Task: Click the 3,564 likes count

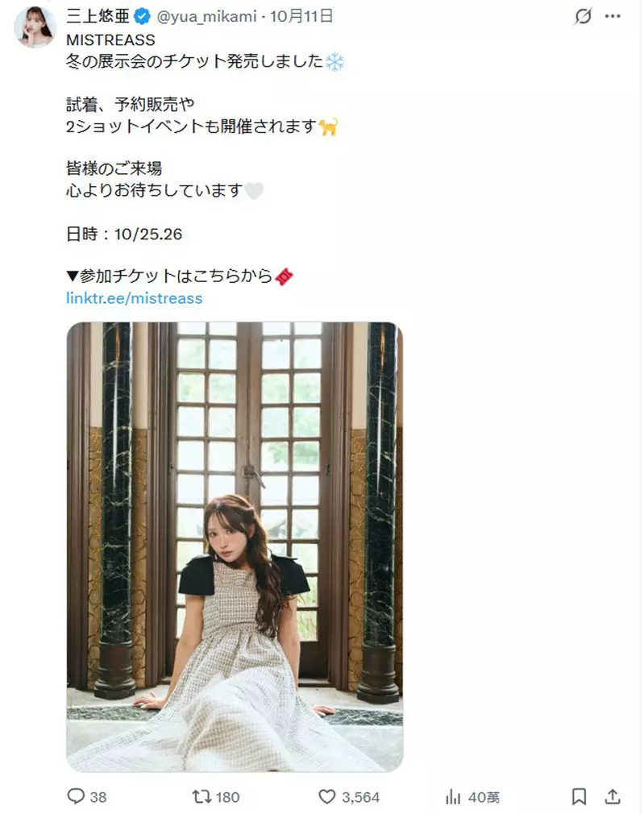Action: click(x=360, y=797)
